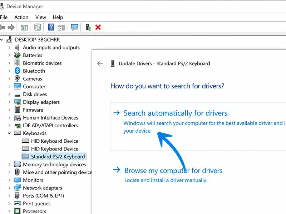Select IDE ATA/ATAPI controllers label
This screenshot has width=286, height=214.
click(x=50, y=126)
